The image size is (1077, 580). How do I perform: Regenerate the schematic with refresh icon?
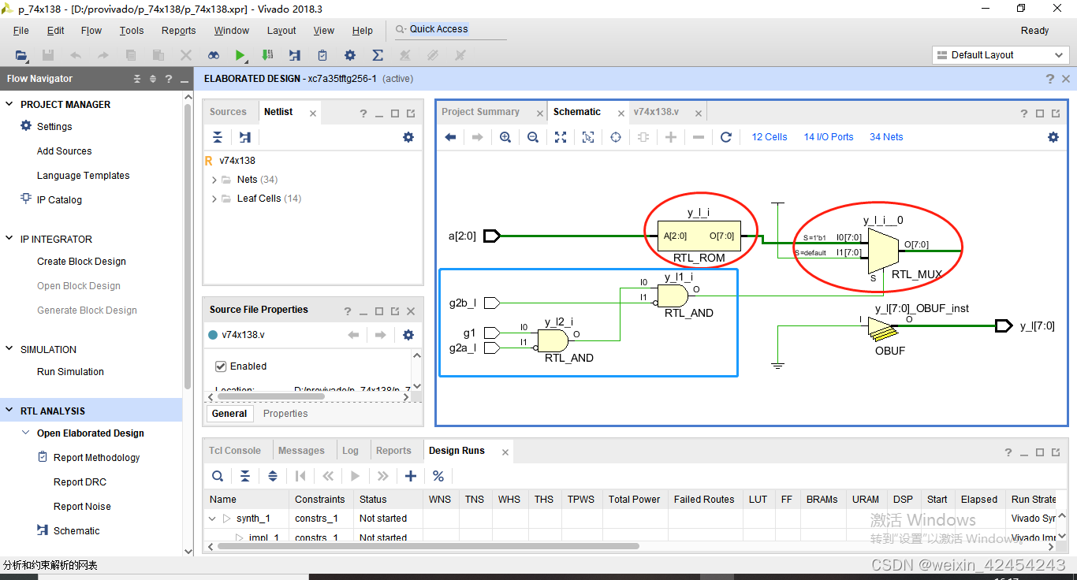tap(726, 137)
